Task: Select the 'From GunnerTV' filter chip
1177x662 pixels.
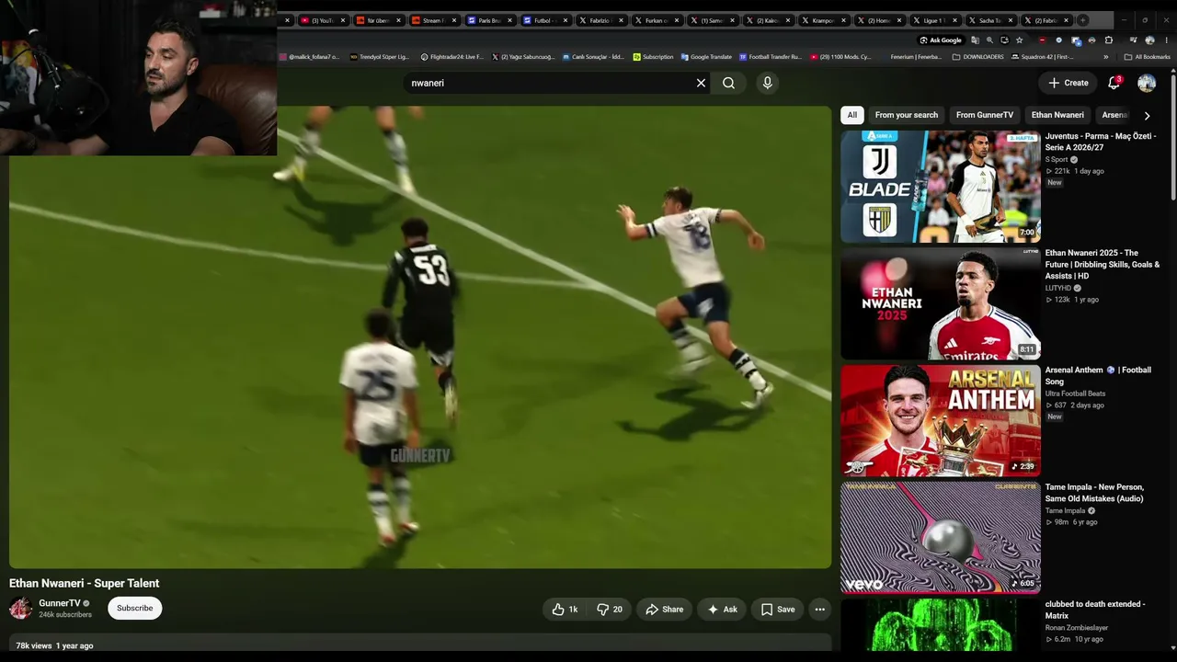Action: click(985, 115)
